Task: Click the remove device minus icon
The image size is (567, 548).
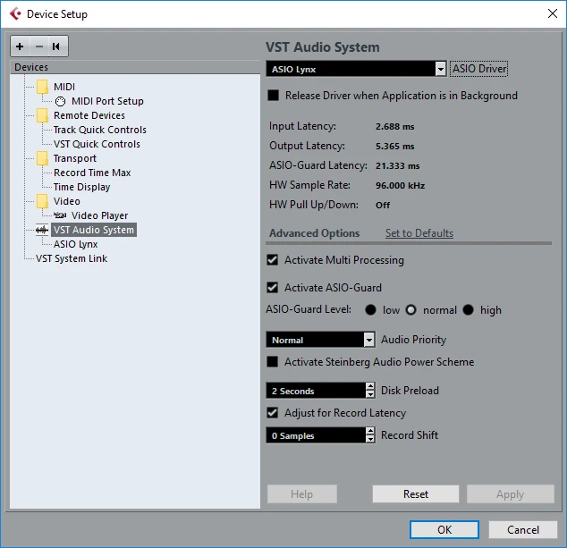Action: point(39,46)
